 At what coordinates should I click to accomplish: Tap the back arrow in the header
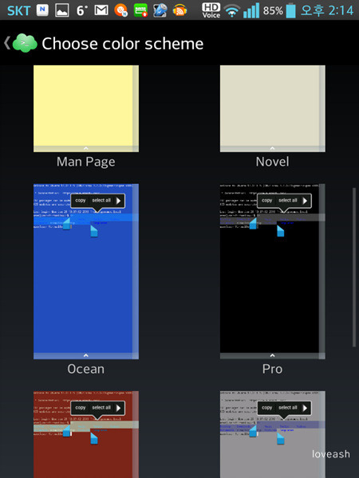tap(6, 43)
